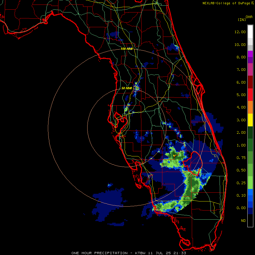Viewport: 255px width, 255px height.
Task: Click the pink legend swatch beside 7.00
Action: (250, 69)
